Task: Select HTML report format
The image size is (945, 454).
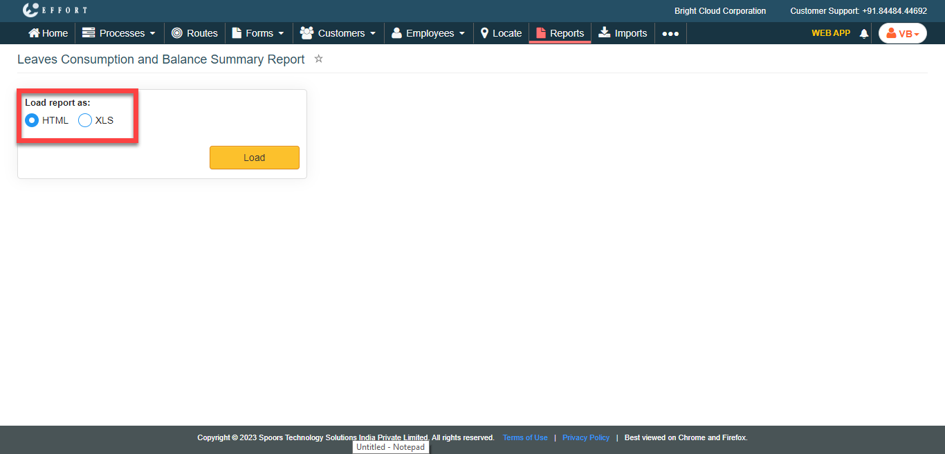Action: tap(32, 120)
